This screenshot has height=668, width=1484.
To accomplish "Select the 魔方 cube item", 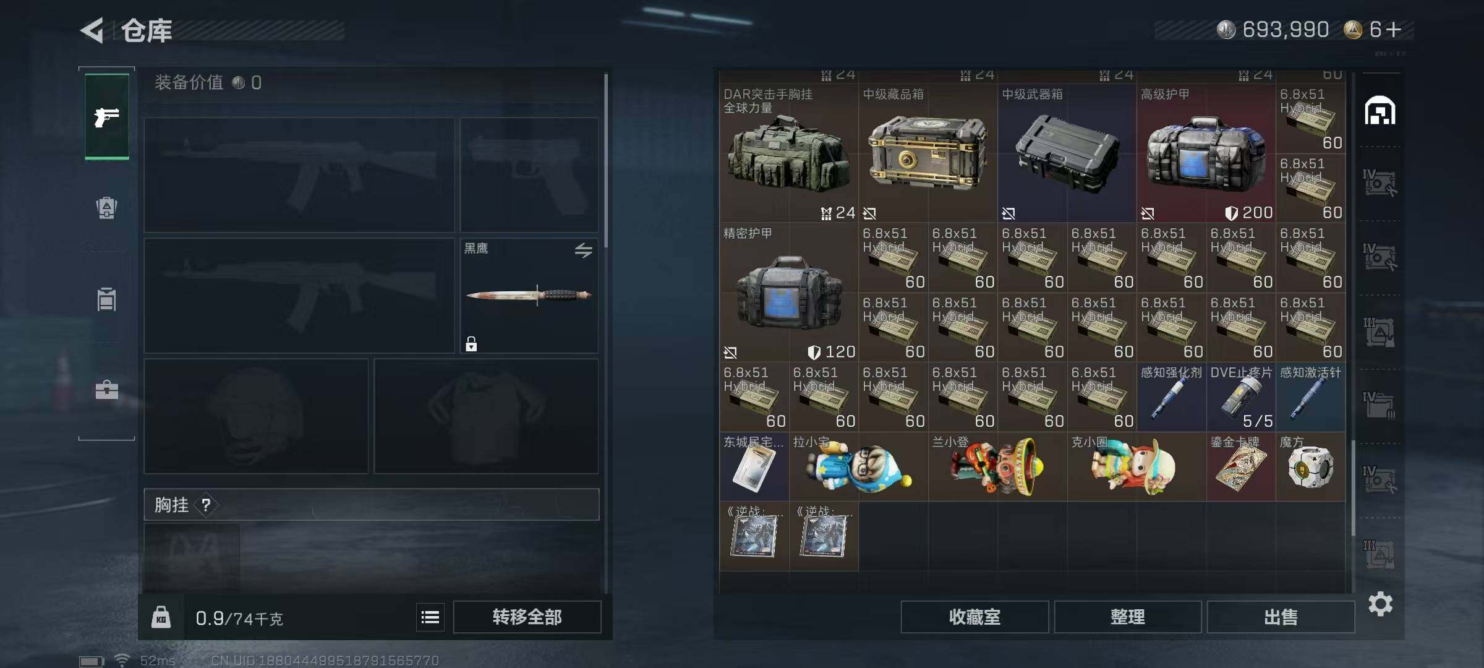I will (1310, 466).
